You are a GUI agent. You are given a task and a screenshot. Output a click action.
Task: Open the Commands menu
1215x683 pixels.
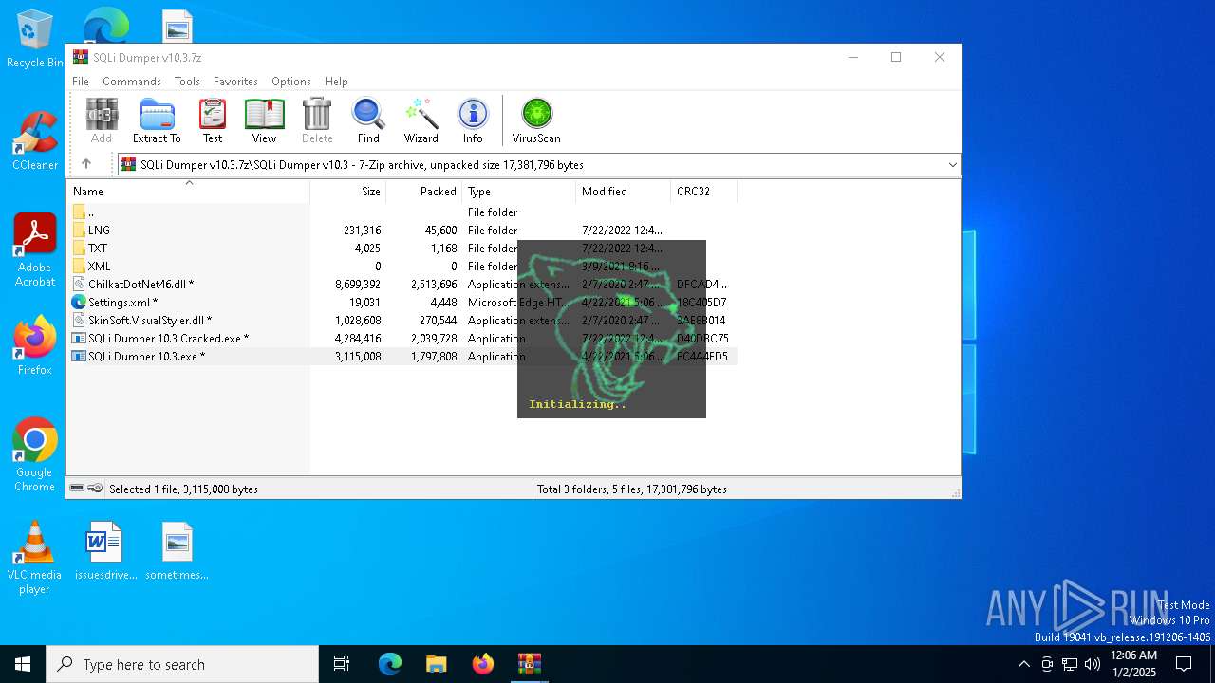pos(132,82)
